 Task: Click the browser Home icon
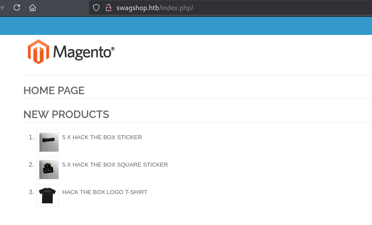(x=32, y=8)
